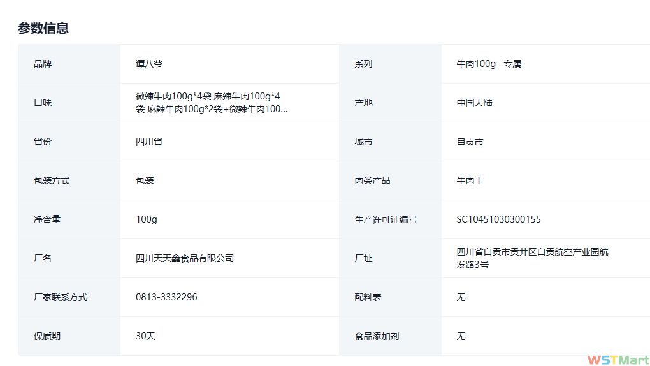Click the net content value 100g
Viewport: 650px width, 366px height.
pos(146,219)
